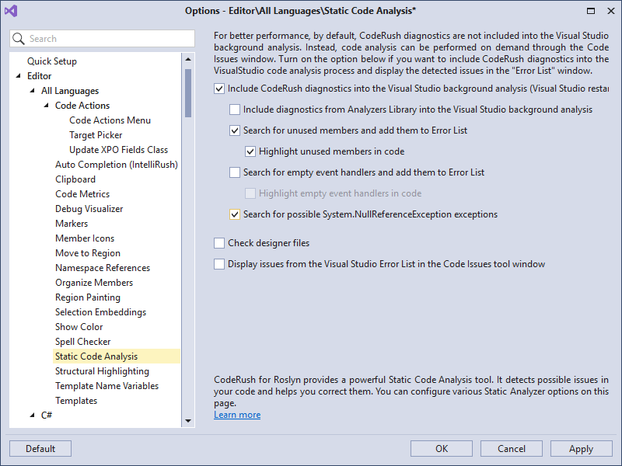
Task: Enable Check designer files
Action: [218, 242]
